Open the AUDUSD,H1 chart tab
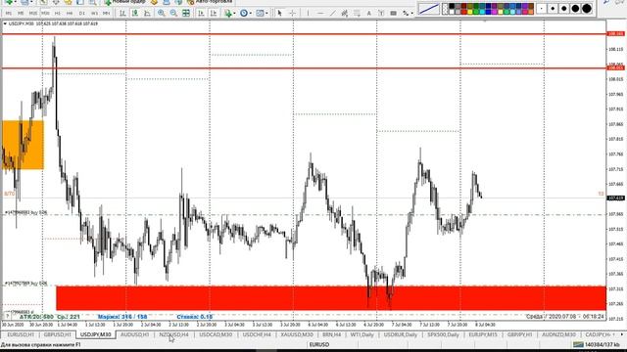Viewport: 627px width, 352px height. [x=135, y=334]
